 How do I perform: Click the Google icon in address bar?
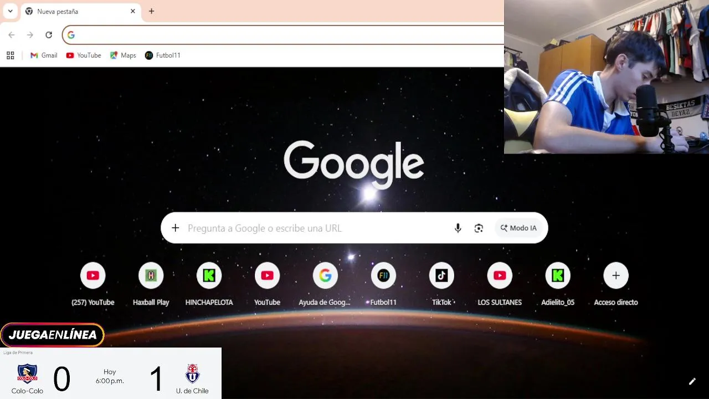(71, 35)
